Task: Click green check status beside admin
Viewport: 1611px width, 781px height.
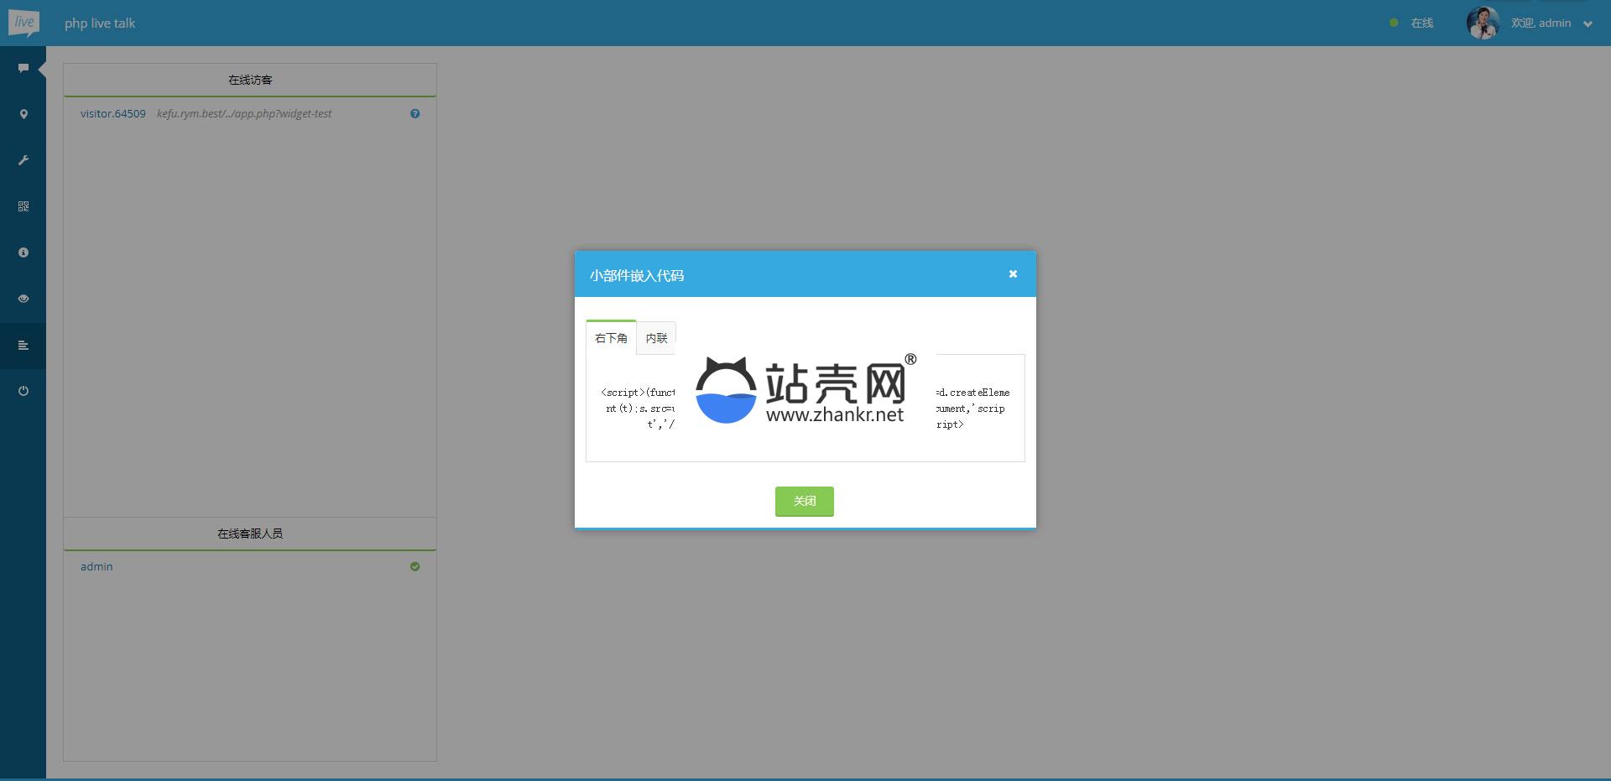Action: click(414, 567)
